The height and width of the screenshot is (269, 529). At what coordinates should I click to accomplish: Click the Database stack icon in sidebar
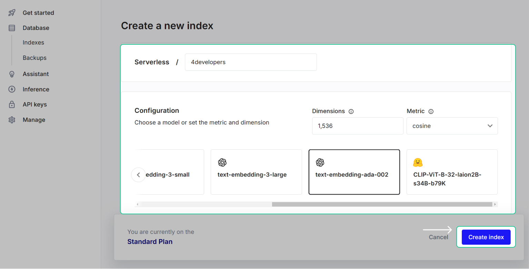[x=12, y=28]
